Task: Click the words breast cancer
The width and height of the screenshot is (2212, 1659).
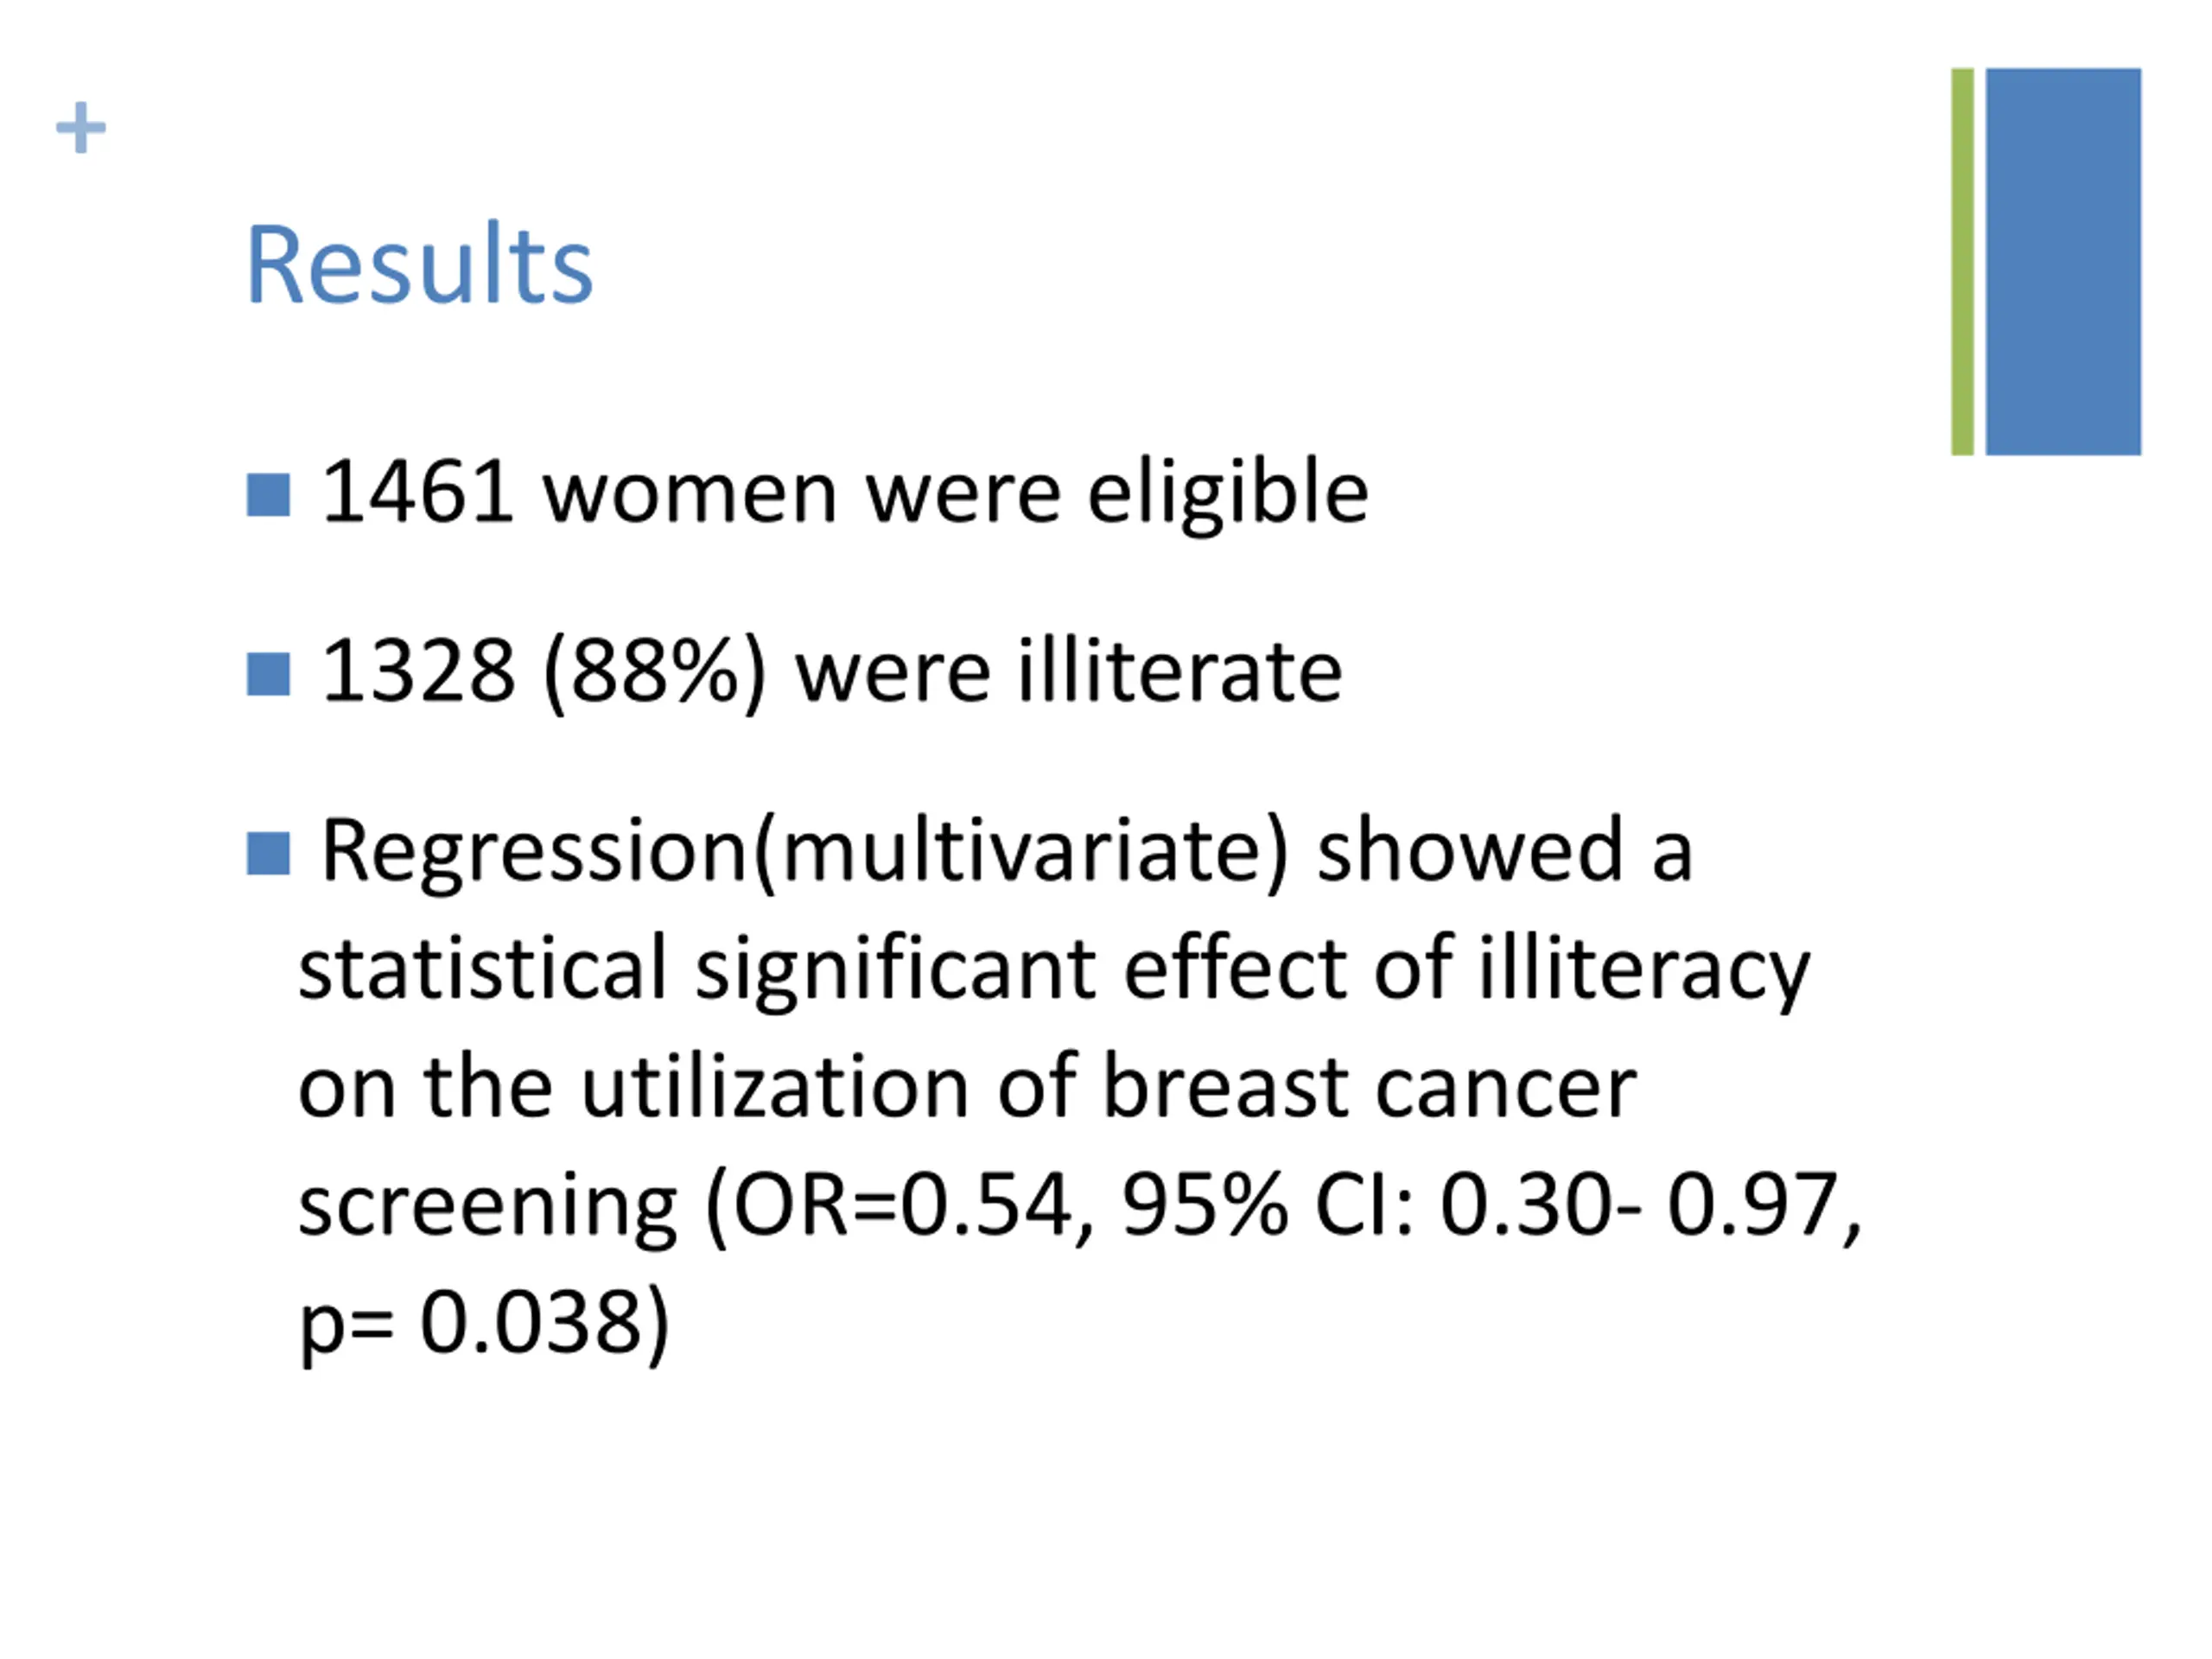Action: (1369, 1086)
